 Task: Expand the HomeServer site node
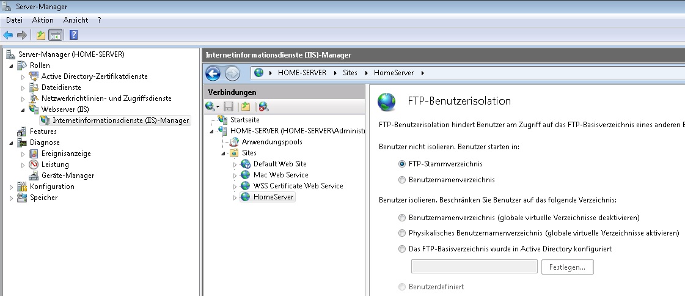[x=235, y=197]
